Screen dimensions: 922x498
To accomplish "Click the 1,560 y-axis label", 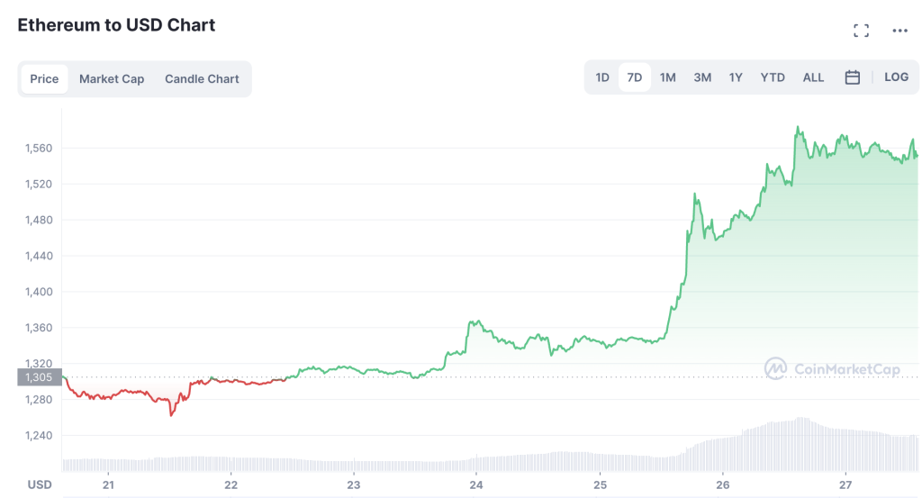I will 39,149.
